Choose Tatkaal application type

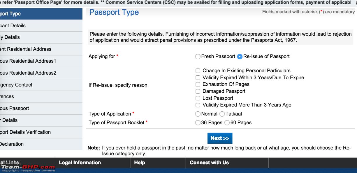[222, 114]
